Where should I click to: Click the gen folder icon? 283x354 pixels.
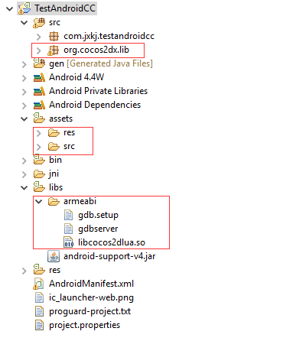[x=39, y=63]
